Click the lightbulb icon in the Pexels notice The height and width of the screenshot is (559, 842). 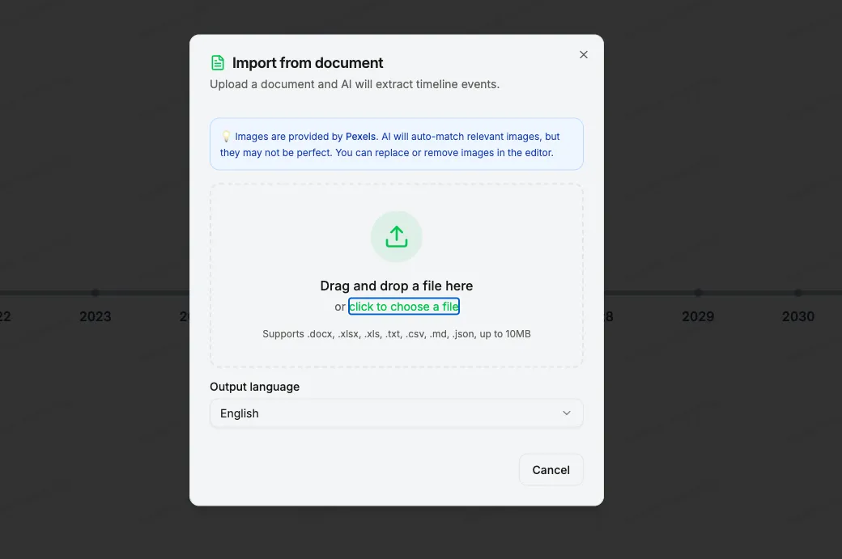pos(226,136)
